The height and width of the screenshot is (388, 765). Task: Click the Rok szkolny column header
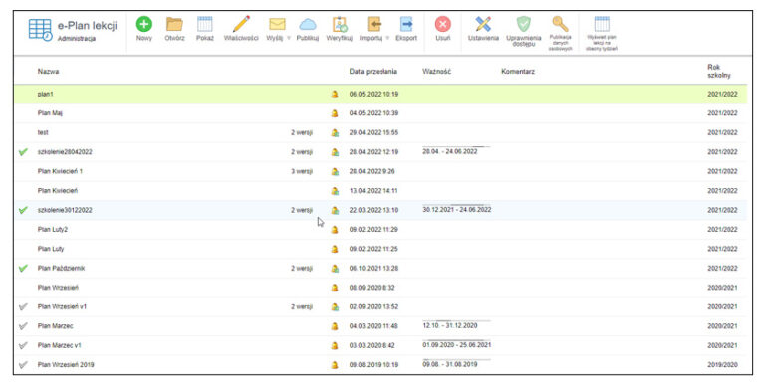719,72
